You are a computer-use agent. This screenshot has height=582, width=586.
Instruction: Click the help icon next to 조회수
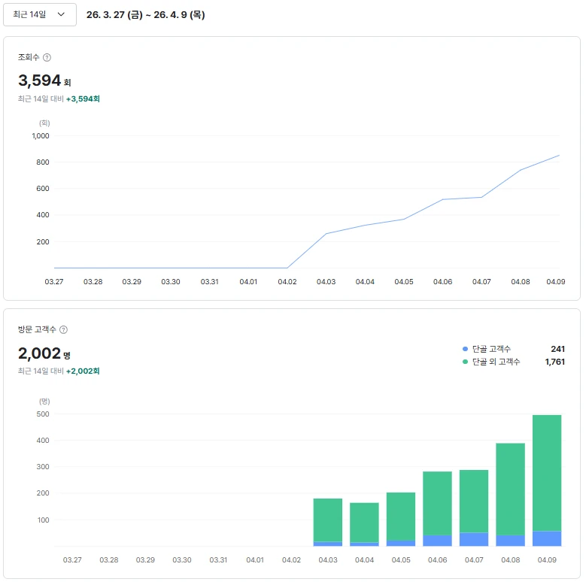pos(47,58)
